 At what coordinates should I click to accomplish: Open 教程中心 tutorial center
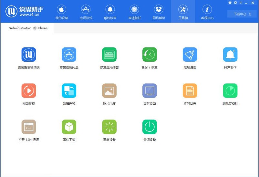pos(207,12)
